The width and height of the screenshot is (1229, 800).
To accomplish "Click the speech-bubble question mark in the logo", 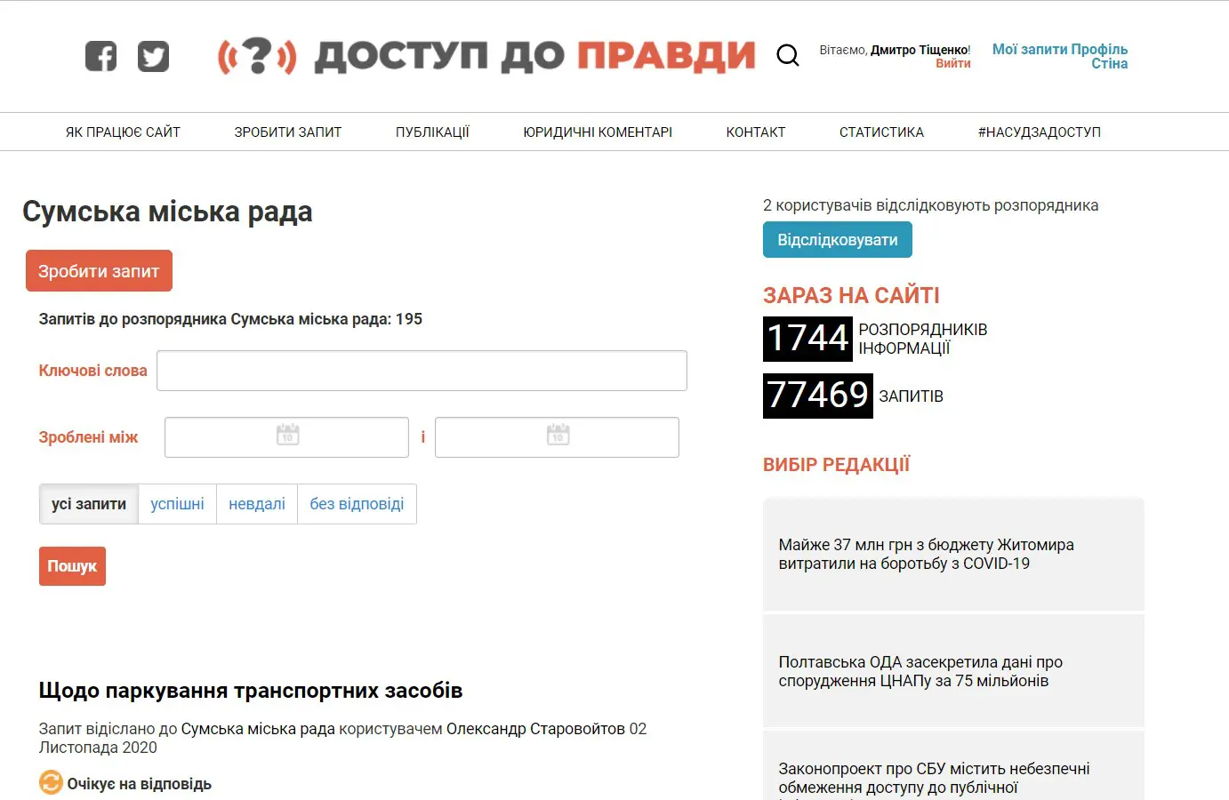I will coord(256,55).
